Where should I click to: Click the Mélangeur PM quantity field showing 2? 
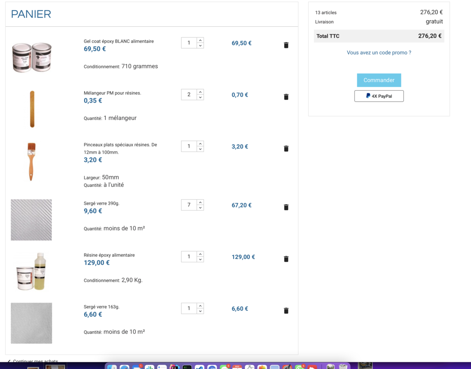click(189, 94)
